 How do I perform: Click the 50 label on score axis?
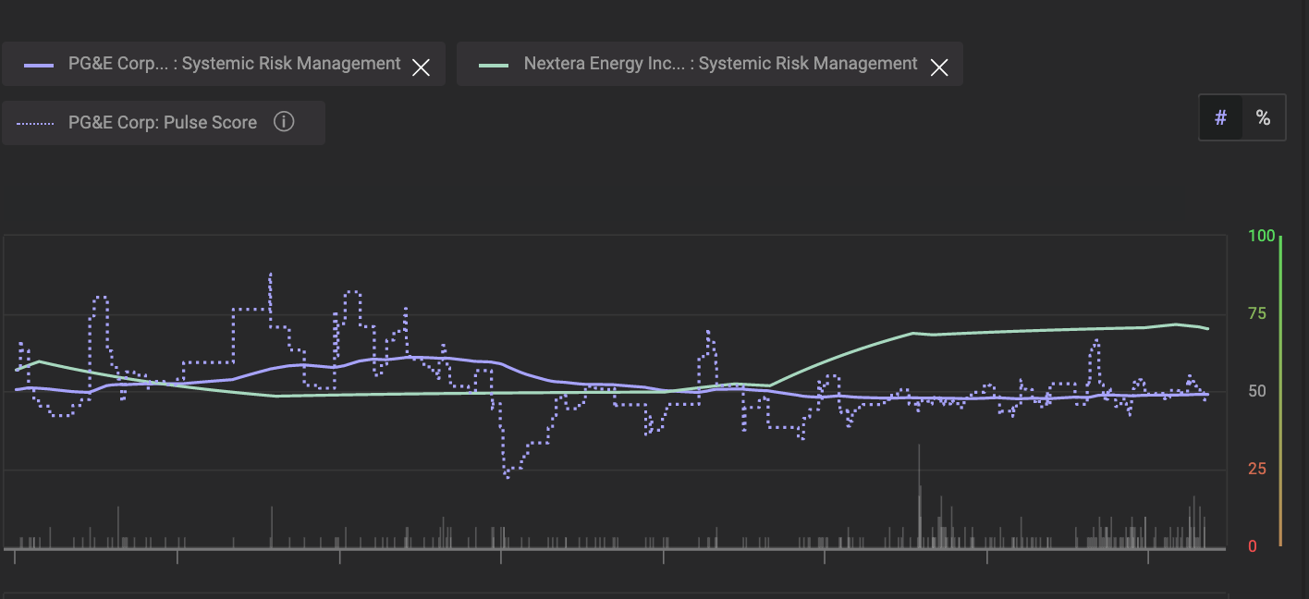point(1257,392)
